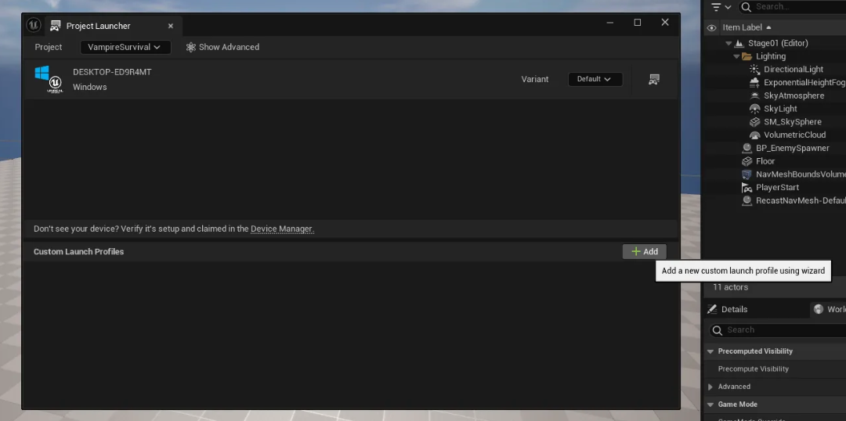The image size is (846, 421).
Task: Click the 11 actors count label
Action: click(730, 287)
